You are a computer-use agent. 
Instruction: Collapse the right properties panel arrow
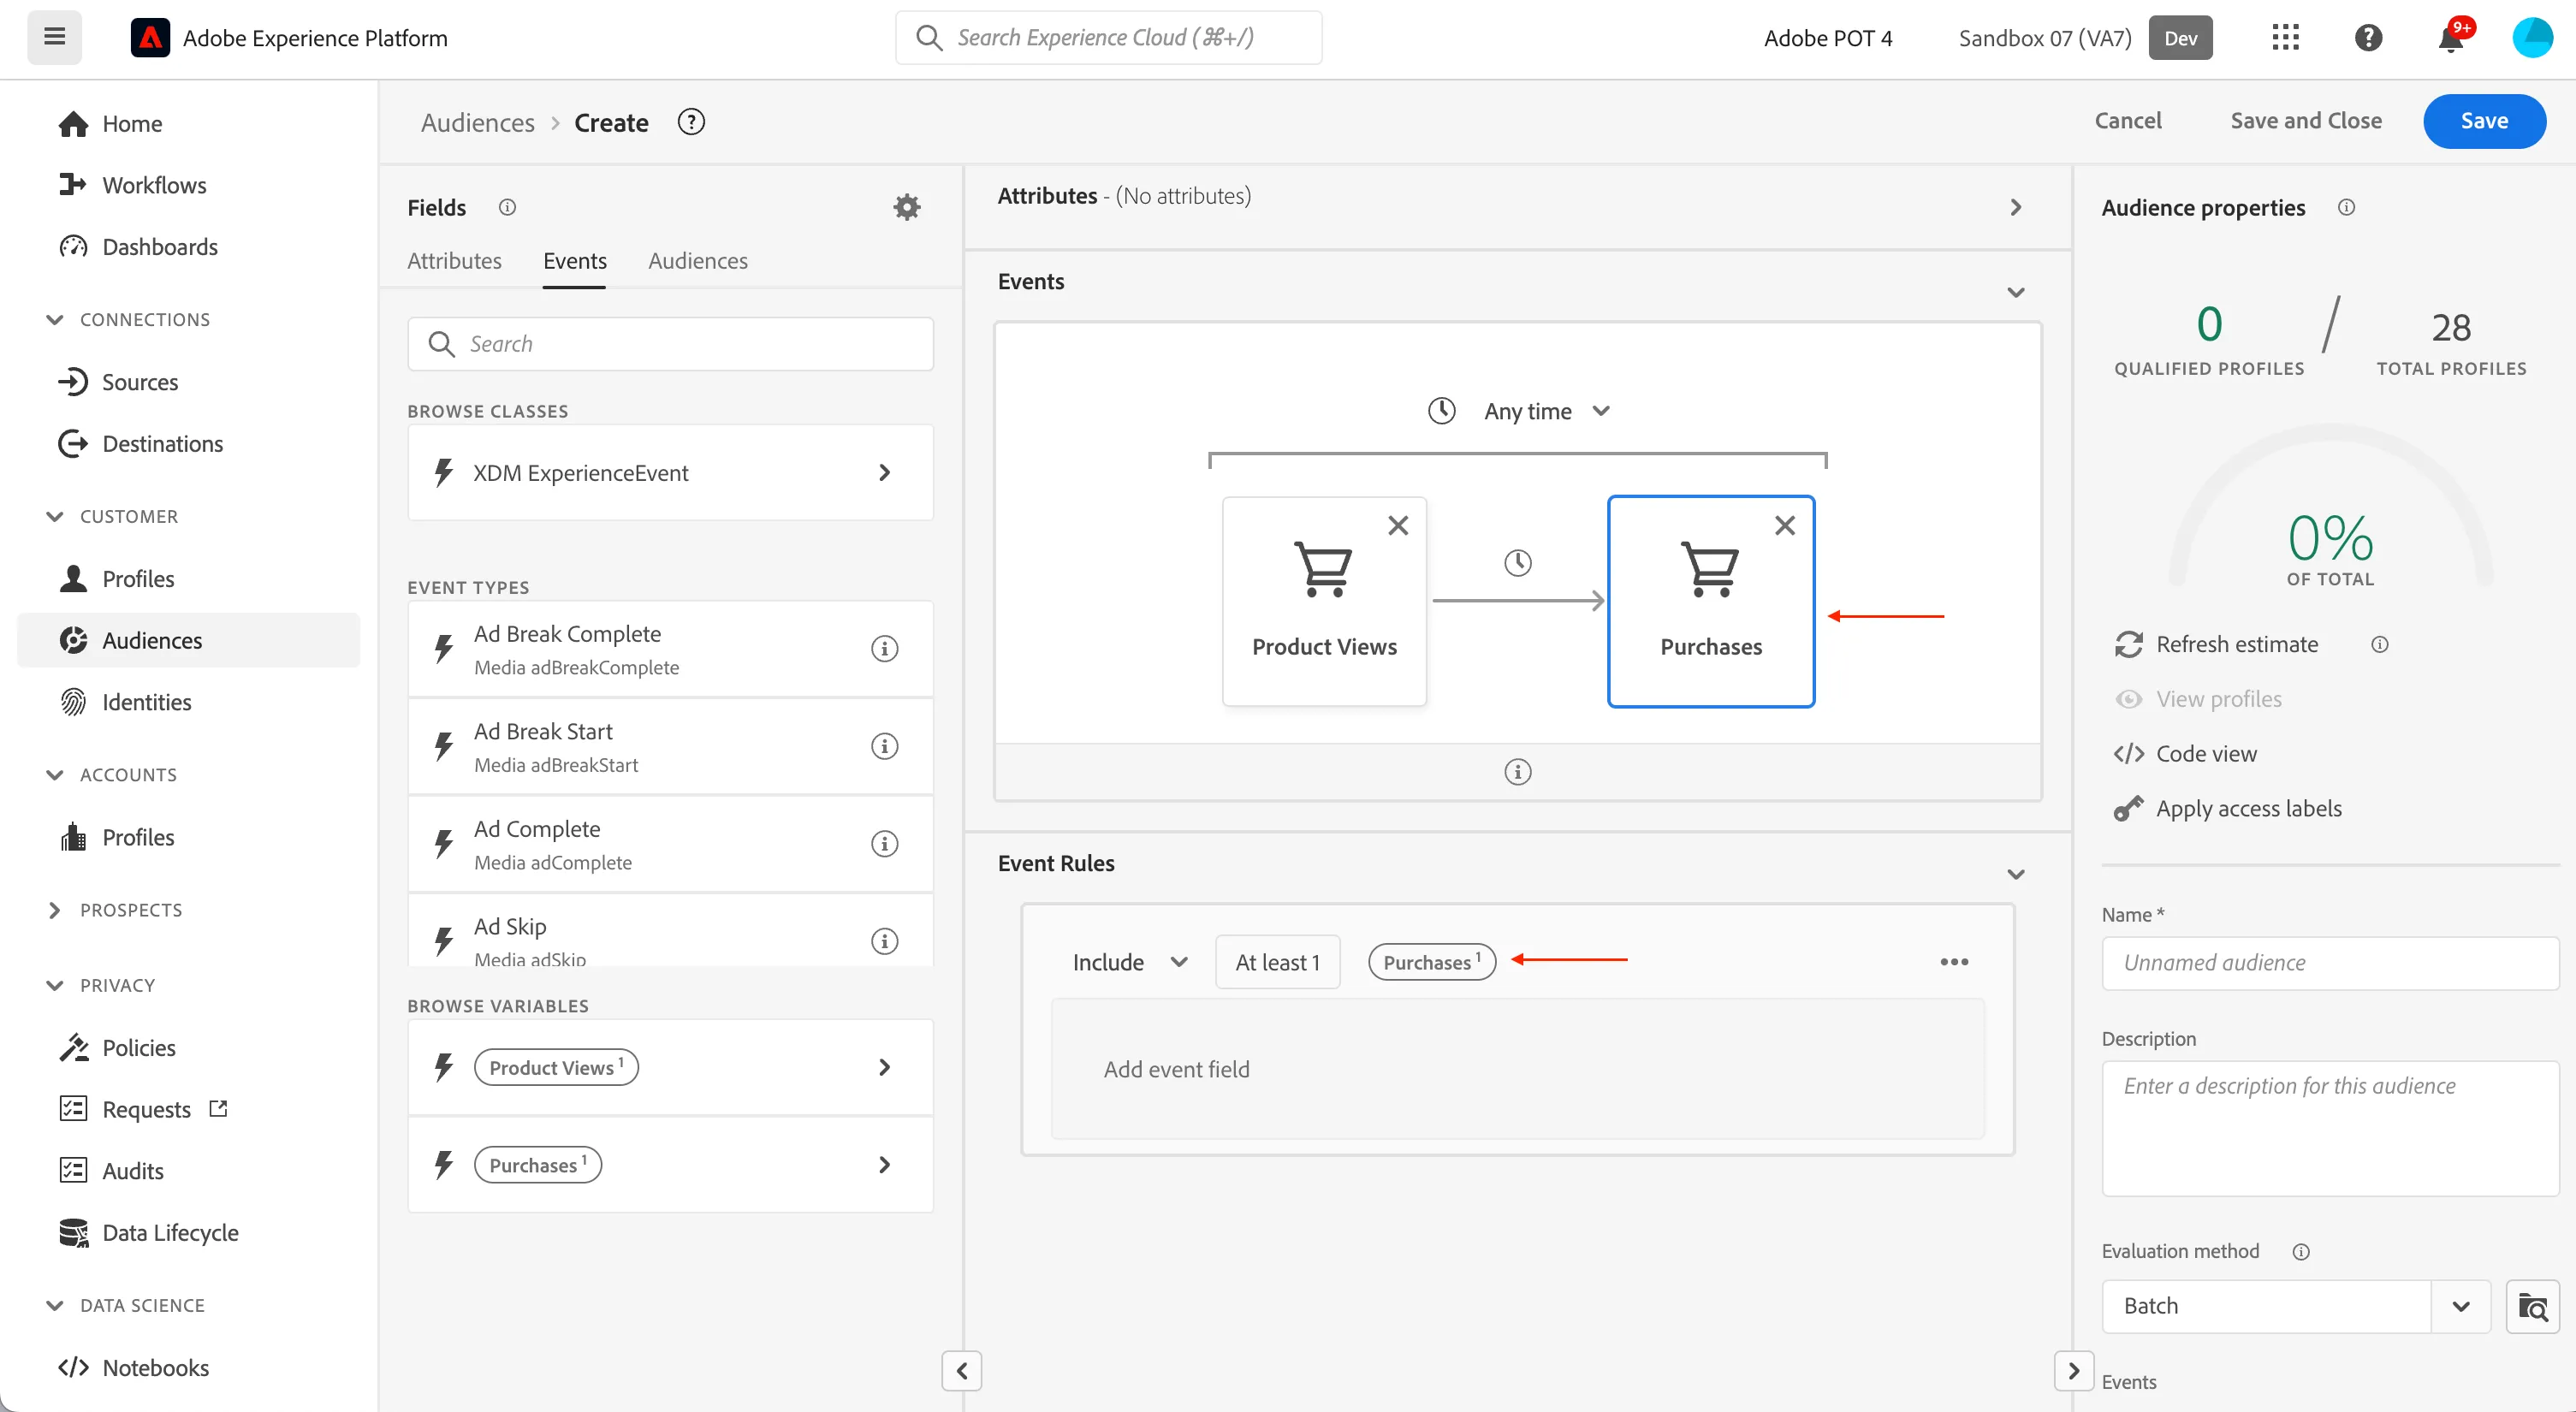click(x=2073, y=1370)
